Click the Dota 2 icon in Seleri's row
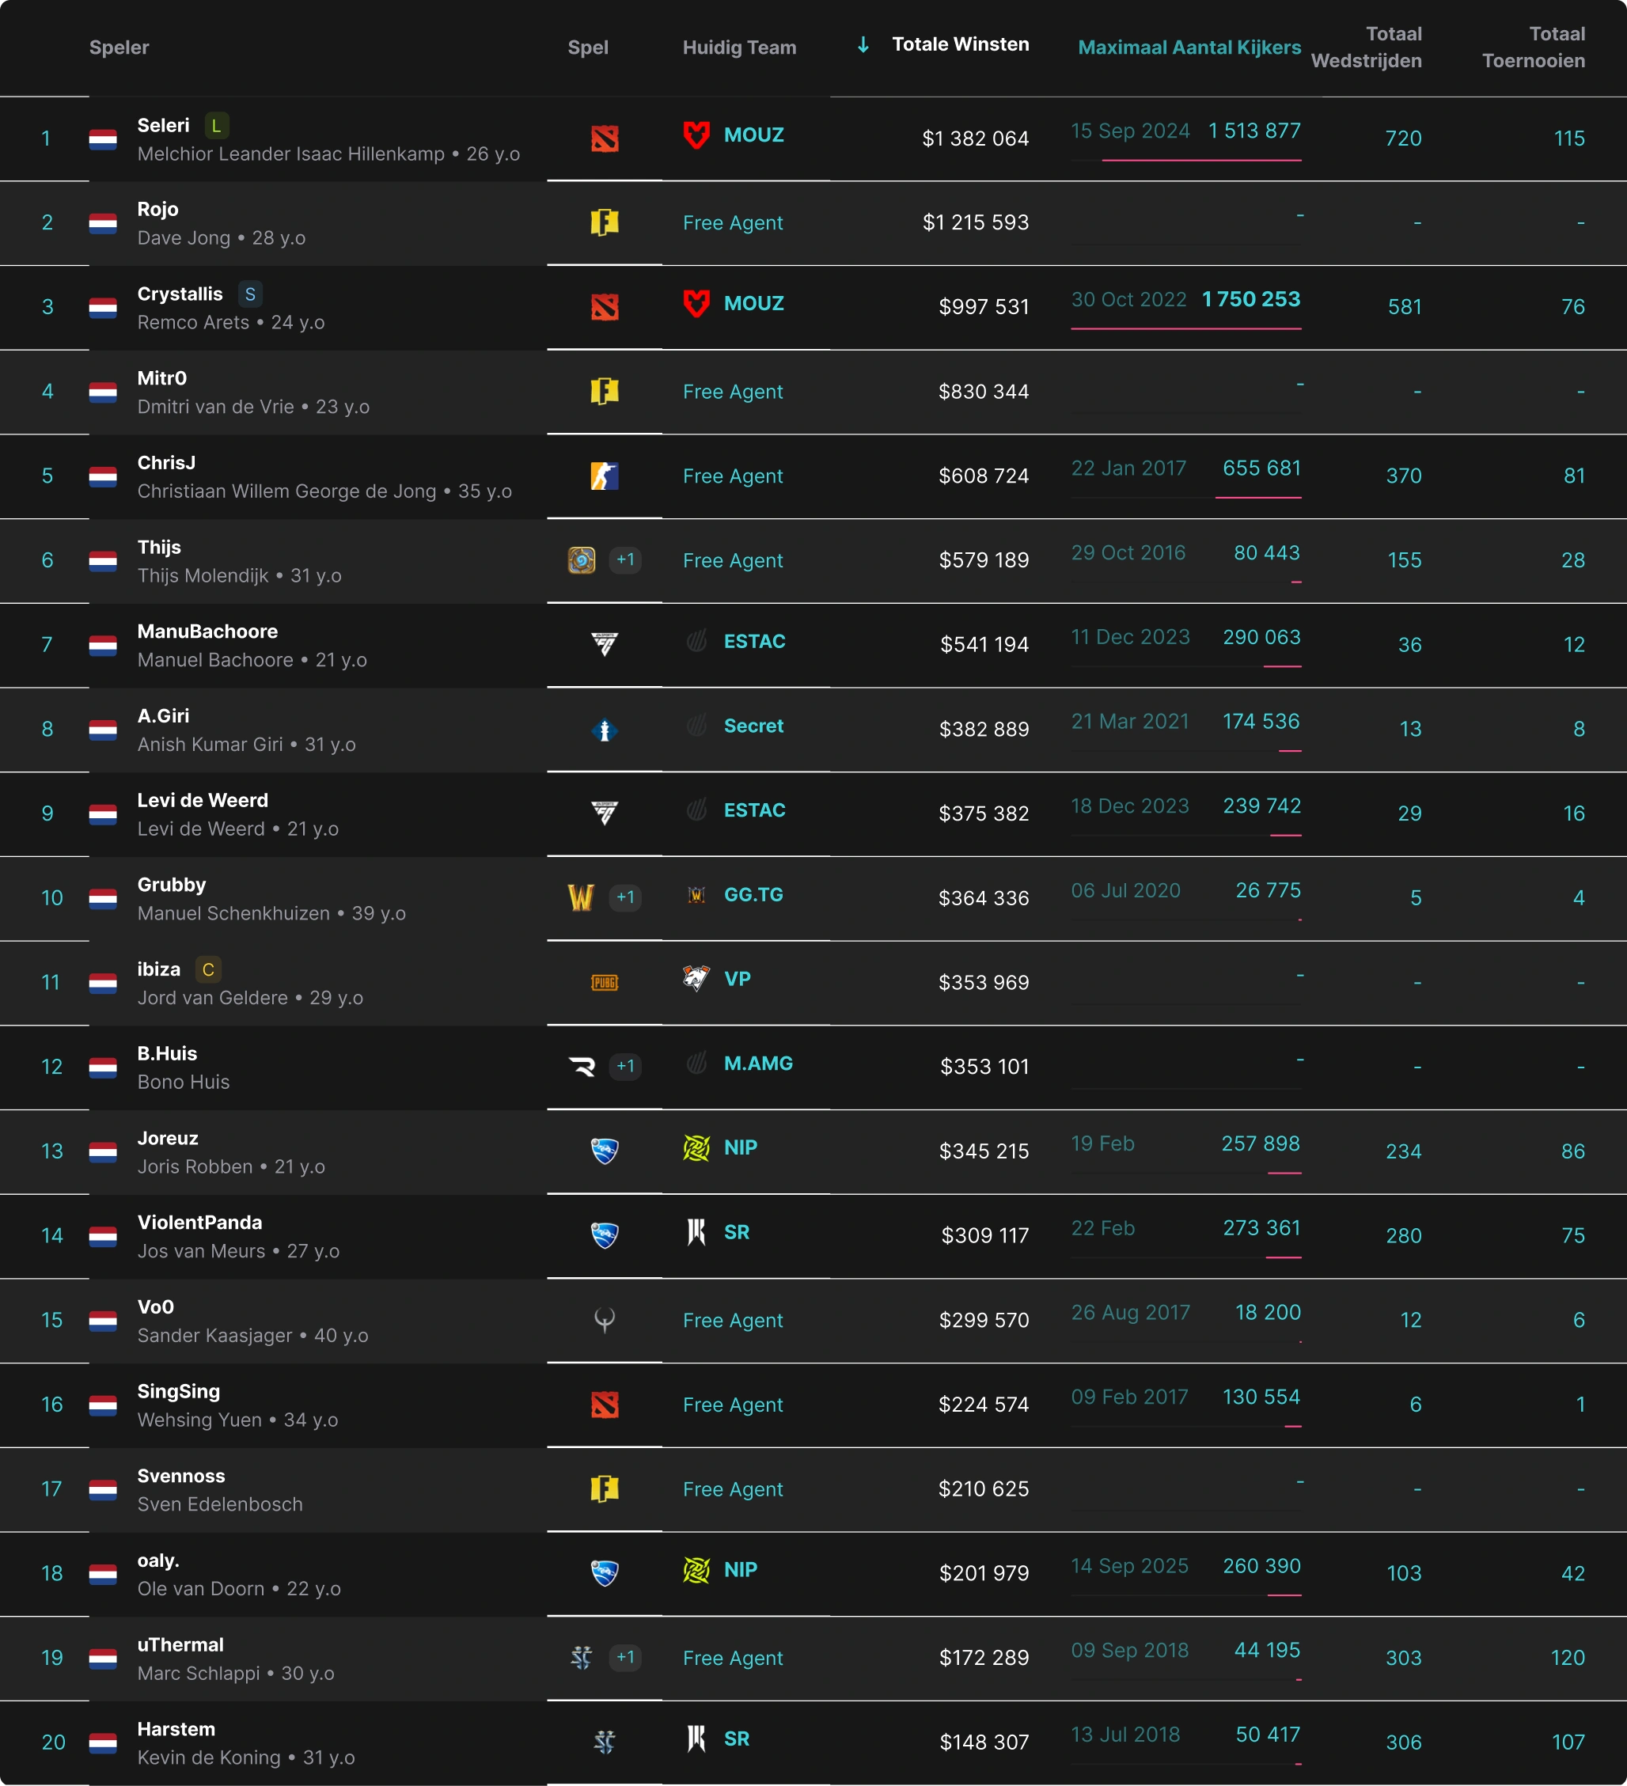The image size is (1627, 1786). pos(605,138)
